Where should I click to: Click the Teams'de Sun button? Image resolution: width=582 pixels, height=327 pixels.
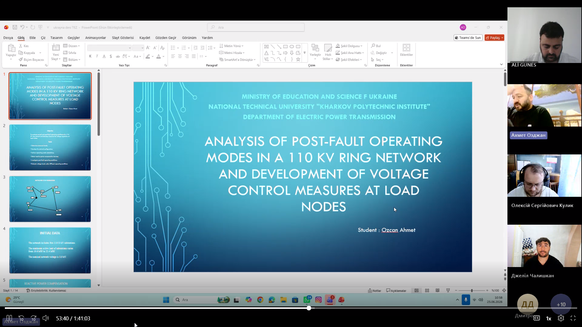click(468, 38)
